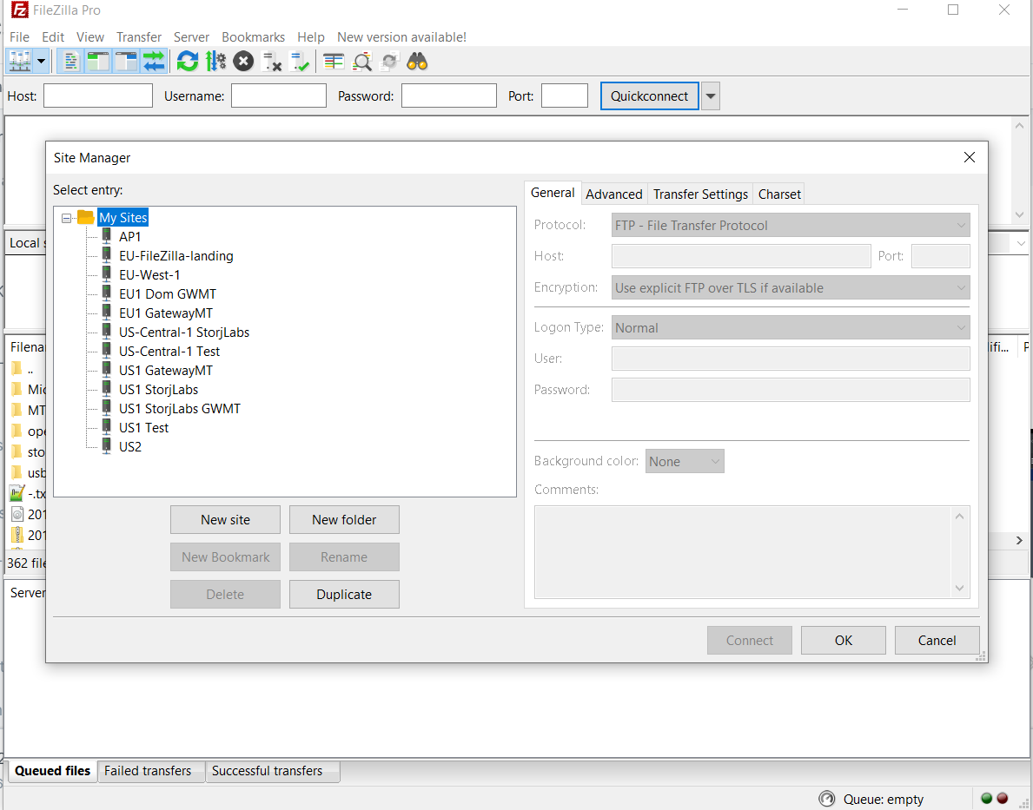
Task: Click the New version available! menu
Action: (x=402, y=36)
